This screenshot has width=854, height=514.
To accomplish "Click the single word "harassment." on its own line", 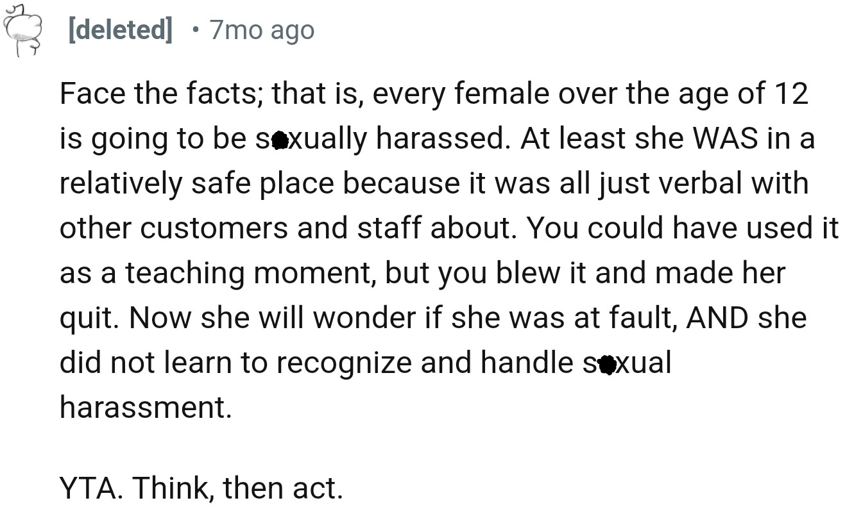I will tap(146, 408).
